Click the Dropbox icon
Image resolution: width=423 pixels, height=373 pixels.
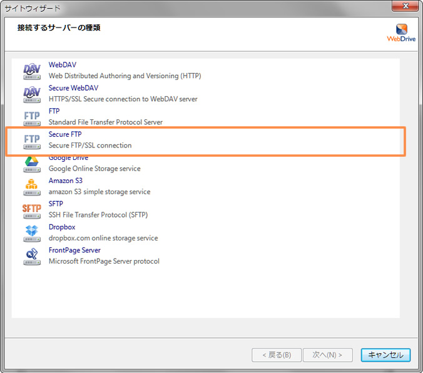(32, 232)
